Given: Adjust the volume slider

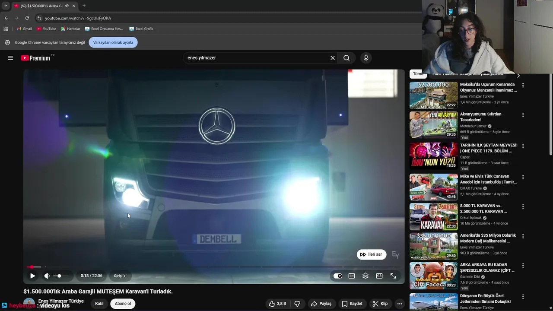Looking at the screenshot, I should point(60,276).
